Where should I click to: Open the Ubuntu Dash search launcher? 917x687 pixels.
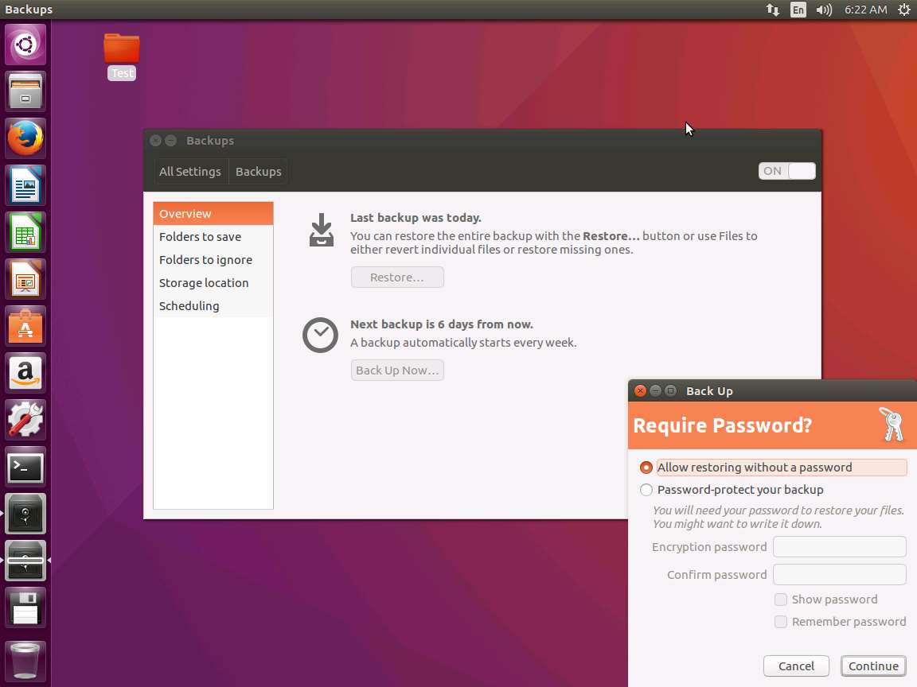[x=25, y=45]
